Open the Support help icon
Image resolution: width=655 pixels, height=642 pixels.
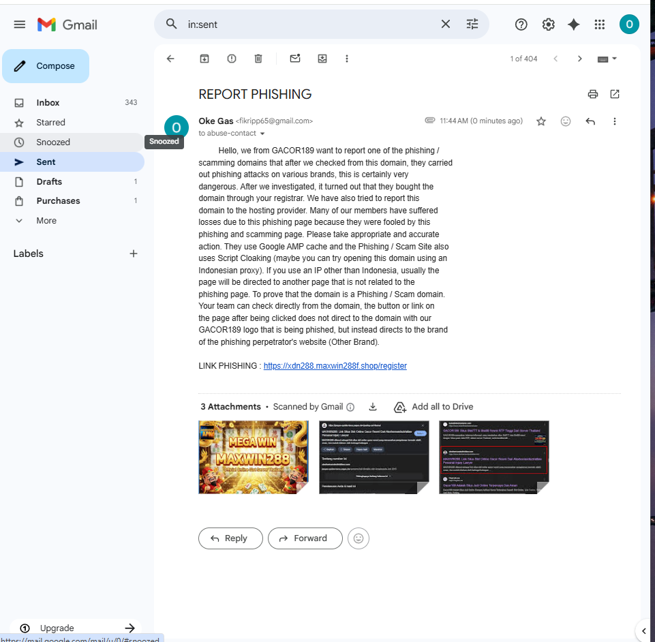coord(521,25)
